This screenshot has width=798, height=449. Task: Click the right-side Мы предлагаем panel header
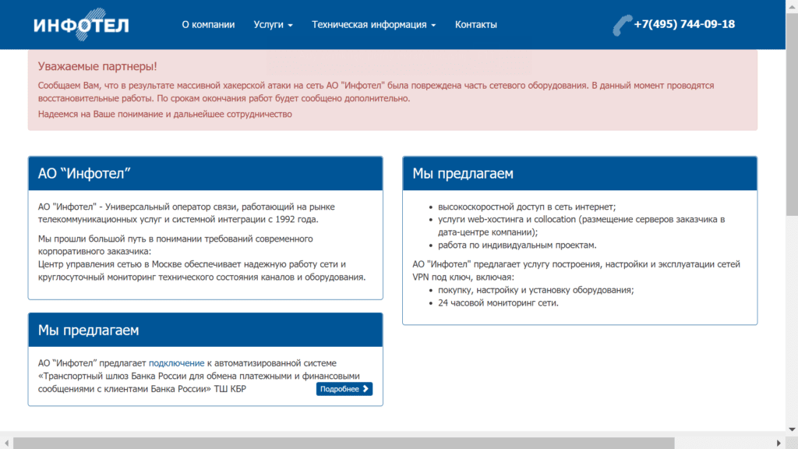579,173
